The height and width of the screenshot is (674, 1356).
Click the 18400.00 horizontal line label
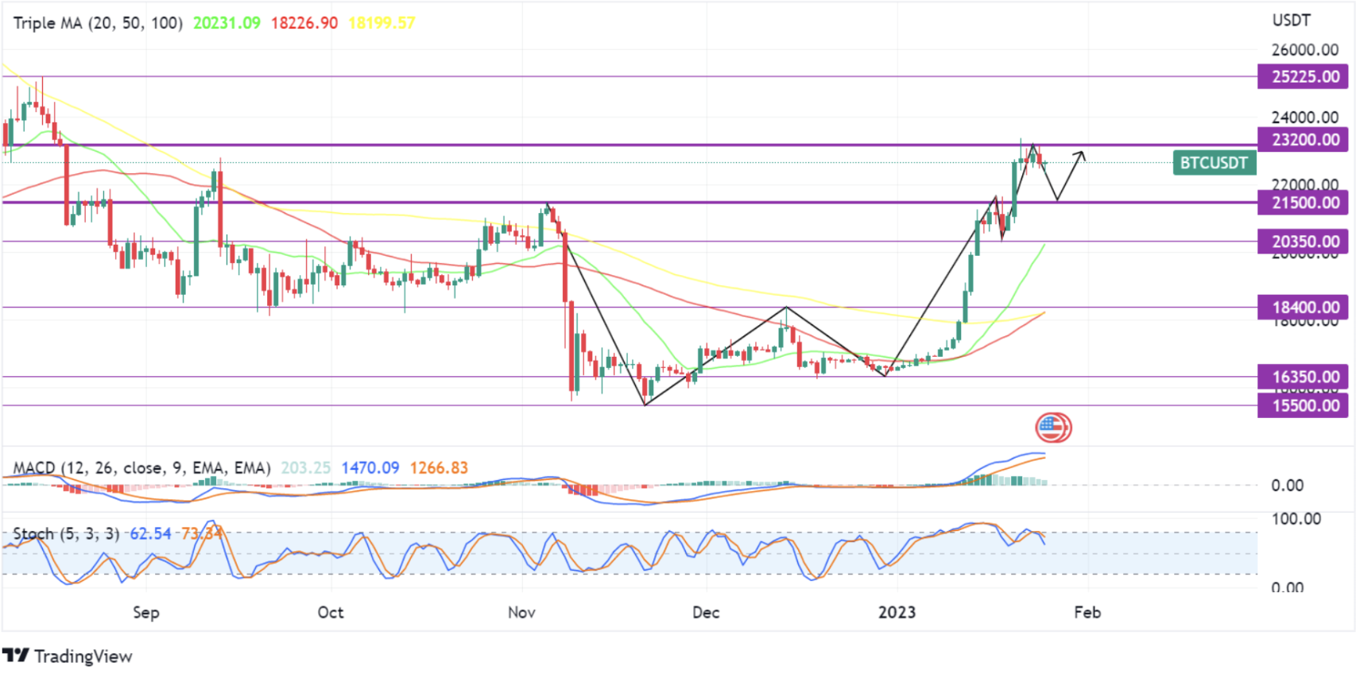click(1303, 308)
